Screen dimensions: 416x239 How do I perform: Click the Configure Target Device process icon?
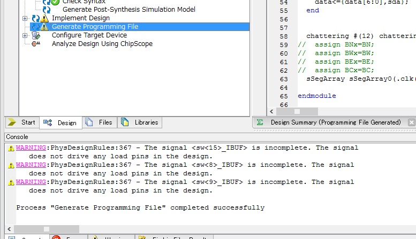[x=36, y=35]
